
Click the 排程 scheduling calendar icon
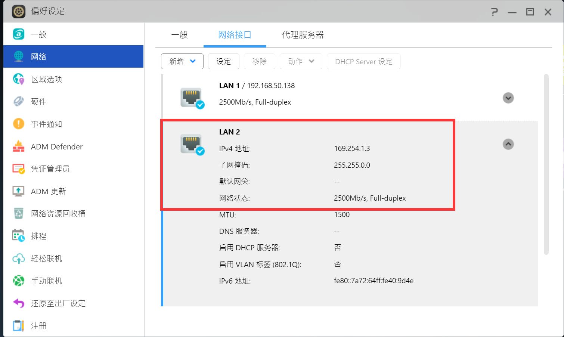point(19,236)
